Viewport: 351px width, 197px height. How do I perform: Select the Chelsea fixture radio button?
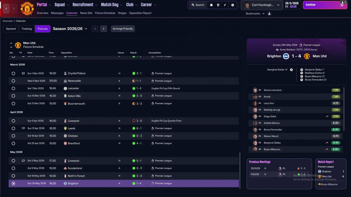(x=13, y=136)
